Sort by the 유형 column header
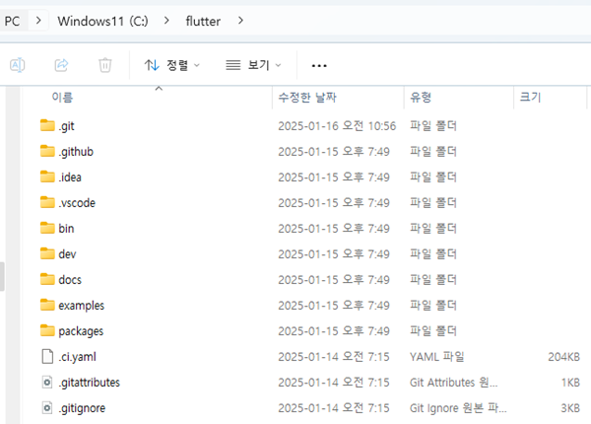Viewport: 591px width, 424px height. (421, 98)
